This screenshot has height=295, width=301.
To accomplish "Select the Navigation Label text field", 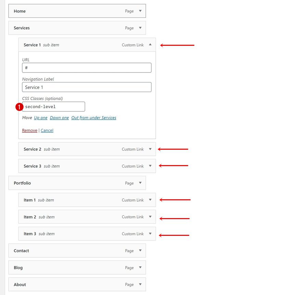I will click(87, 87).
